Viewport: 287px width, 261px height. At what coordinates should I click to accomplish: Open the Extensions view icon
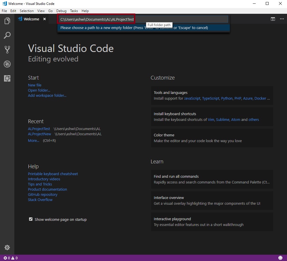click(x=7, y=78)
